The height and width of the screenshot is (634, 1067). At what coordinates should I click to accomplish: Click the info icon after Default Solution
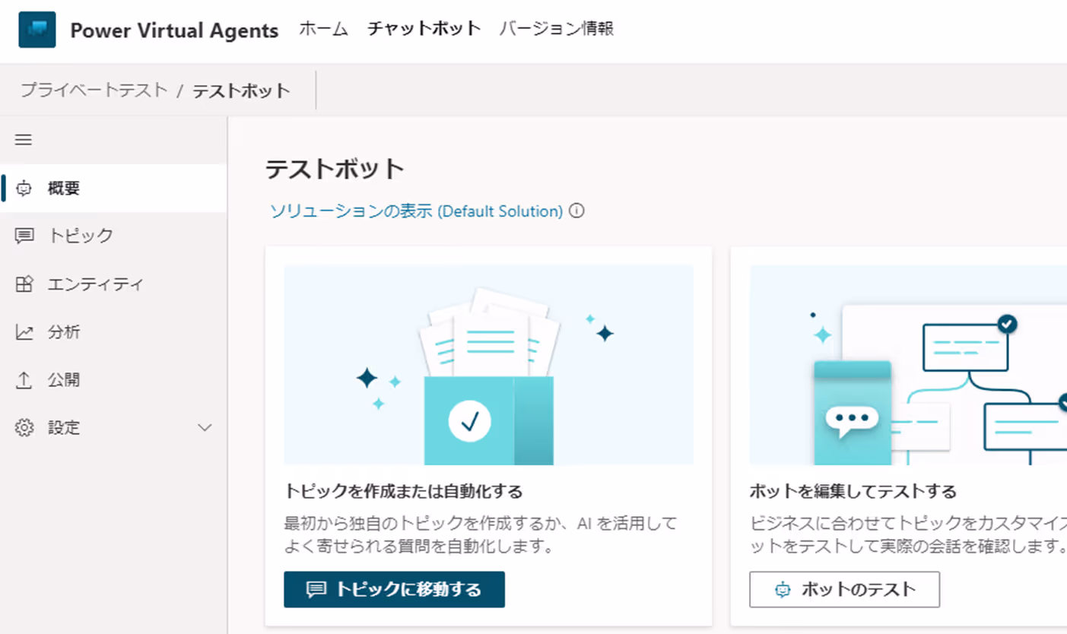[x=576, y=211]
